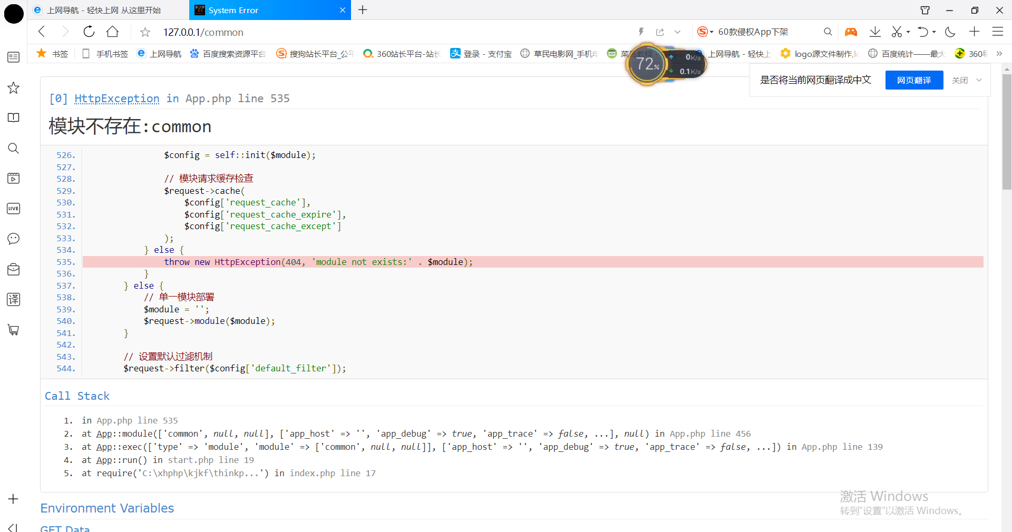Expand the address bar dropdown arrow

pos(678,32)
